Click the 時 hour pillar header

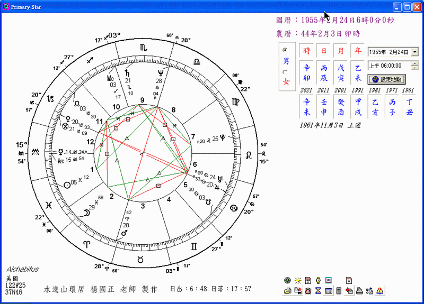tap(307, 51)
